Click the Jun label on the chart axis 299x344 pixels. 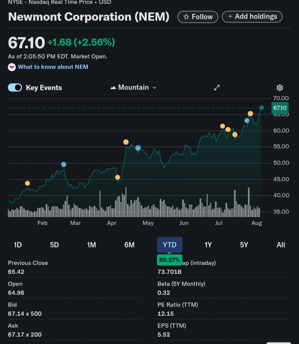point(184,223)
